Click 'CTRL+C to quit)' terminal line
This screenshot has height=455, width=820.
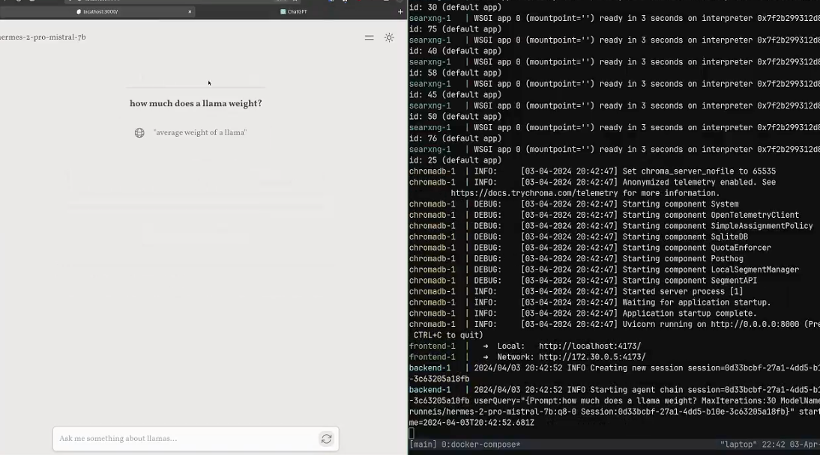tap(448, 335)
